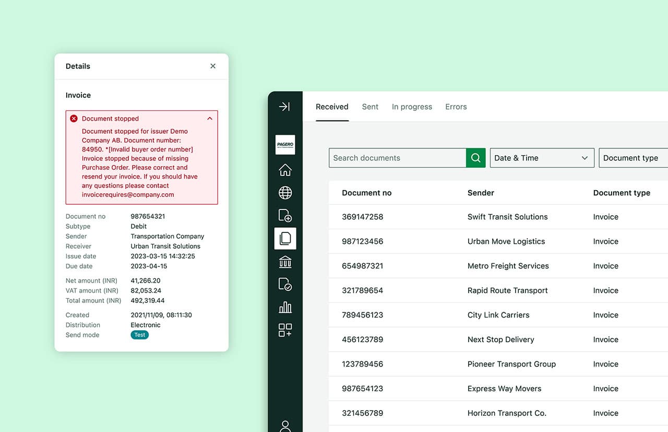This screenshot has width=668, height=432.
Task: Click sender Express Way Movers
Action: pos(504,389)
